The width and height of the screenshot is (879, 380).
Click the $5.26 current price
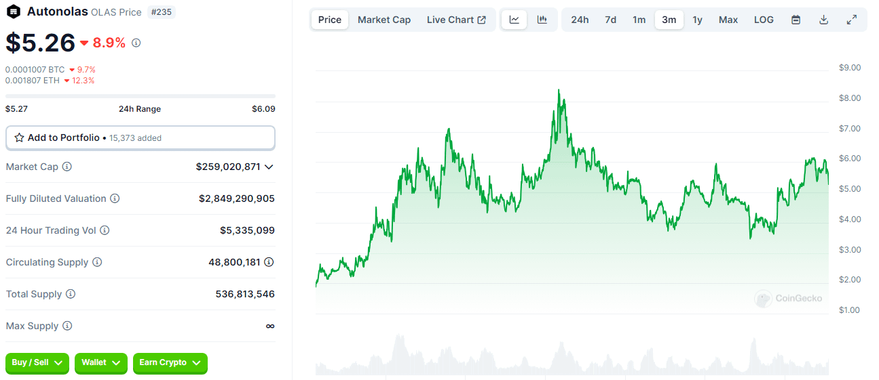pos(40,43)
